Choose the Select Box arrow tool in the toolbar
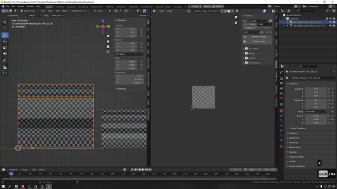 click(5, 22)
